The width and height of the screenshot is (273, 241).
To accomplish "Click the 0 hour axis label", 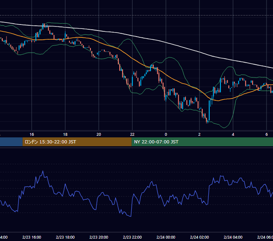I will (x=166, y=135).
